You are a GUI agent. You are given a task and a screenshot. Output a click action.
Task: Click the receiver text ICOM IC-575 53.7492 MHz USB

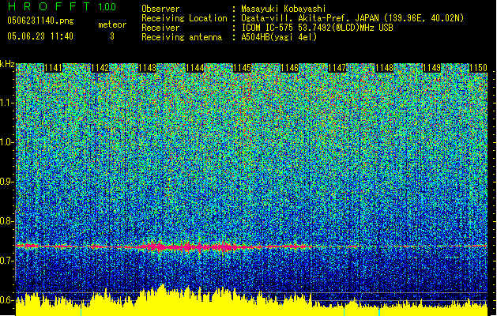(317, 28)
